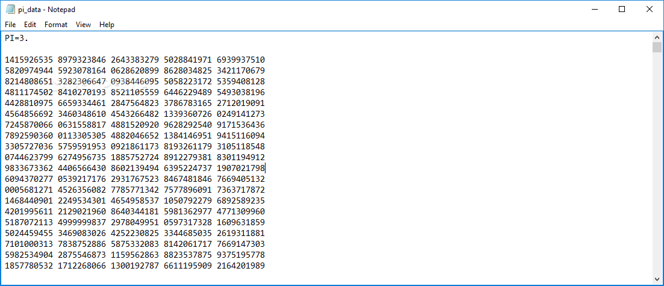
Task: Click the Notepad icon in the title bar
Action: click(x=10, y=9)
